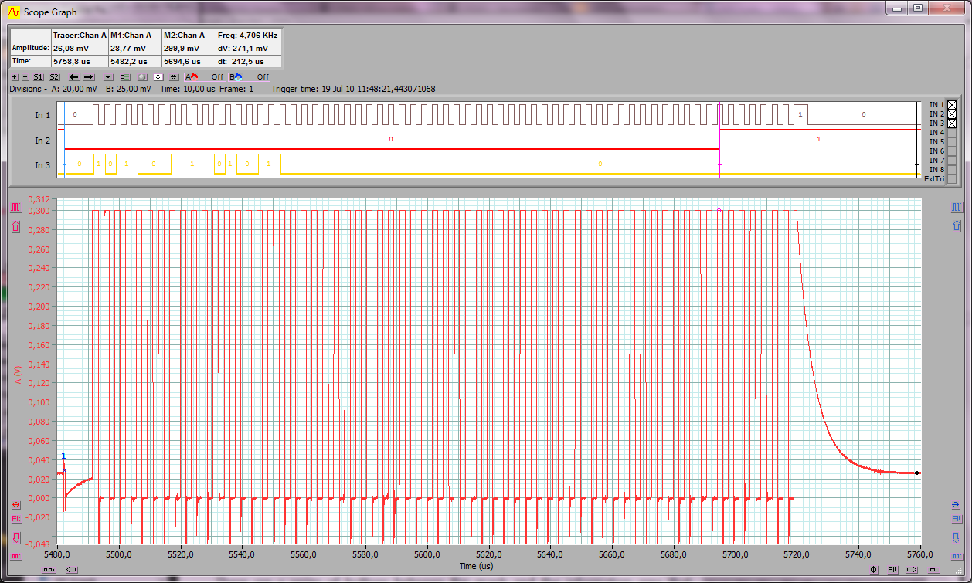Click the minus zoom-out toolbar button
The width and height of the screenshot is (972, 583).
(25, 77)
